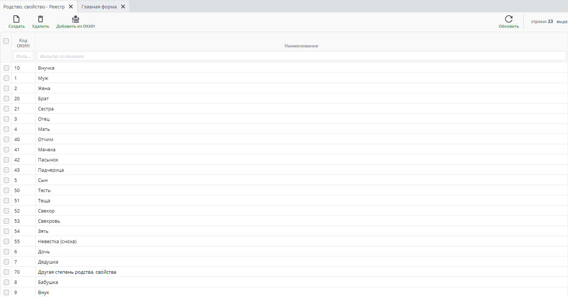Click the Внучка name cell
Screen dimensions: 568x297
pos(301,68)
